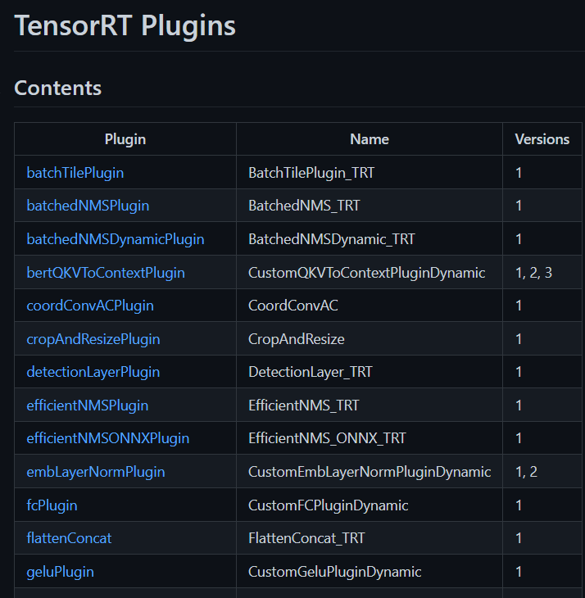Open the coordConvACPlugin link

90,306
